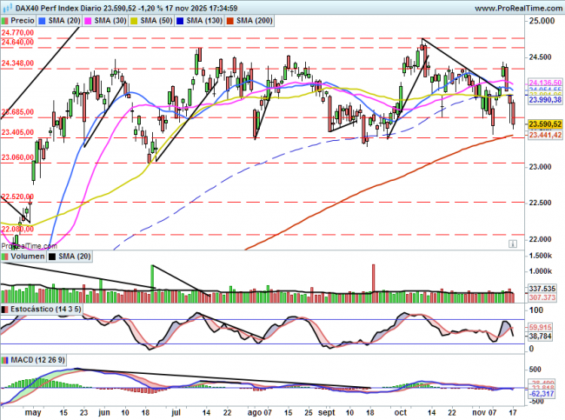The height and width of the screenshot is (420, 565).
Task: Click the current price tag 23.590,52
Action: pyautogui.click(x=546, y=124)
